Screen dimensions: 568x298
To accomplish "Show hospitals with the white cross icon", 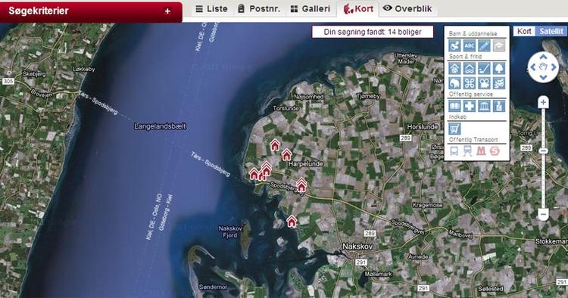I will click(x=469, y=106).
